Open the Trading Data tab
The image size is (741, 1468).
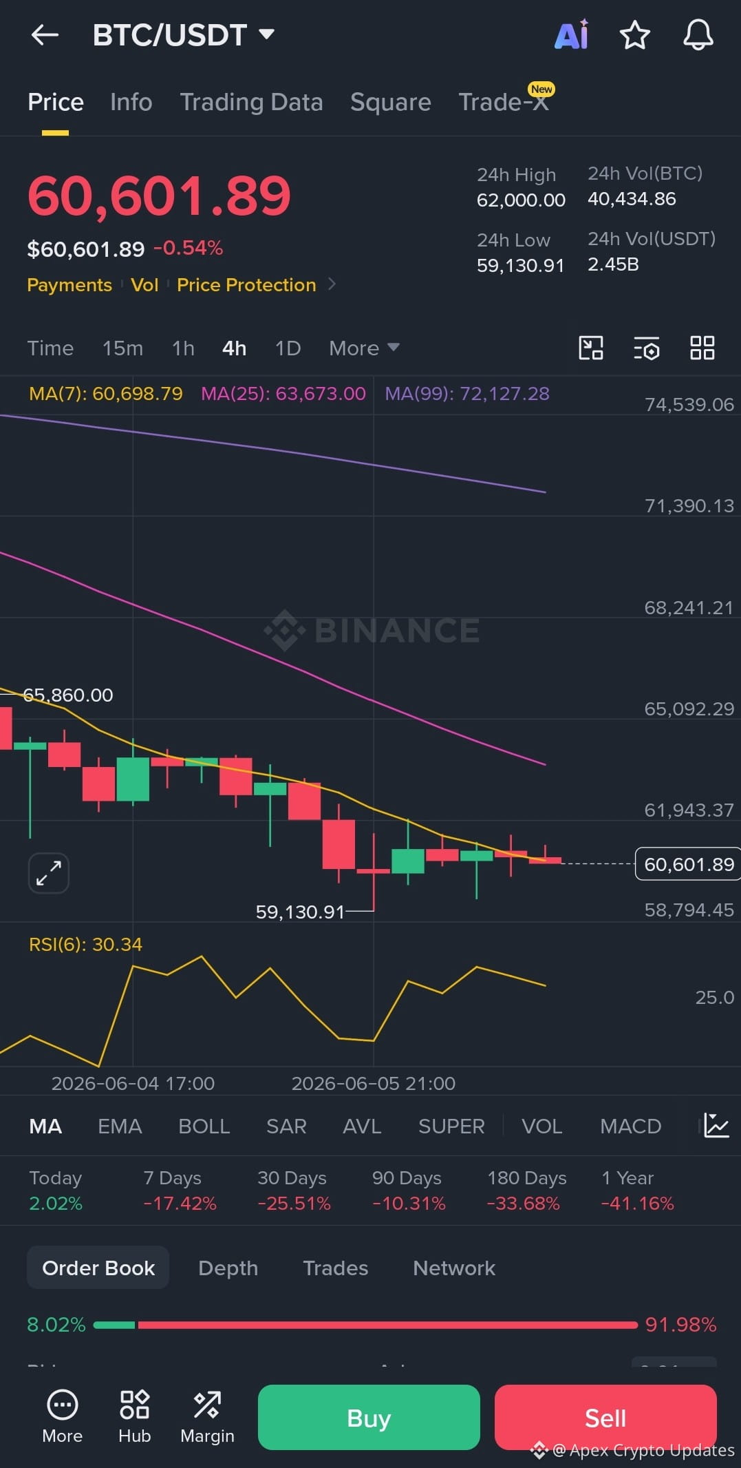[x=251, y=102]
